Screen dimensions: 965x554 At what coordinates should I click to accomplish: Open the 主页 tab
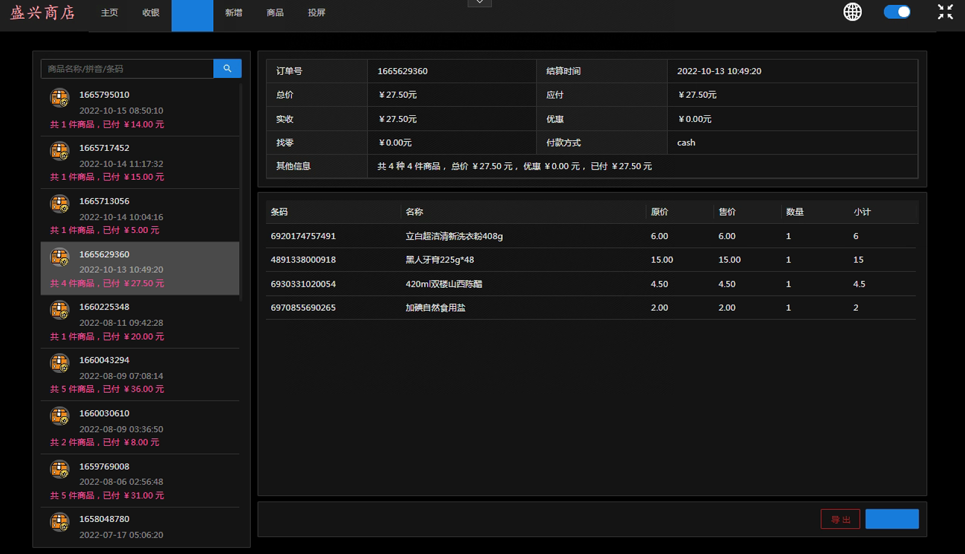click(109, 13)
